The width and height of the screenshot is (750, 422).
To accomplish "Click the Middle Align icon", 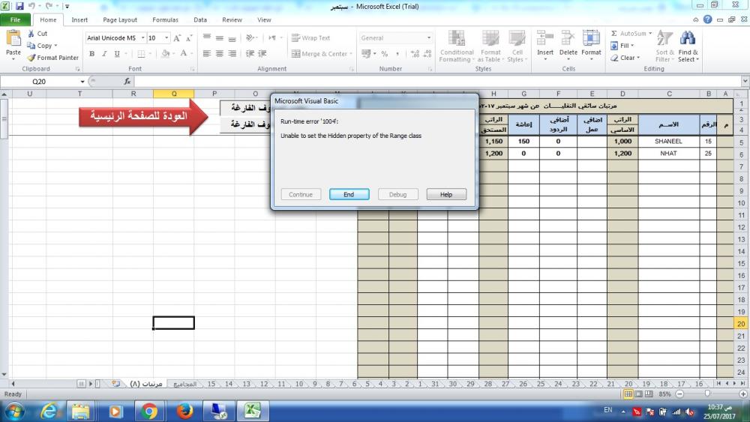I will point(220,37).
